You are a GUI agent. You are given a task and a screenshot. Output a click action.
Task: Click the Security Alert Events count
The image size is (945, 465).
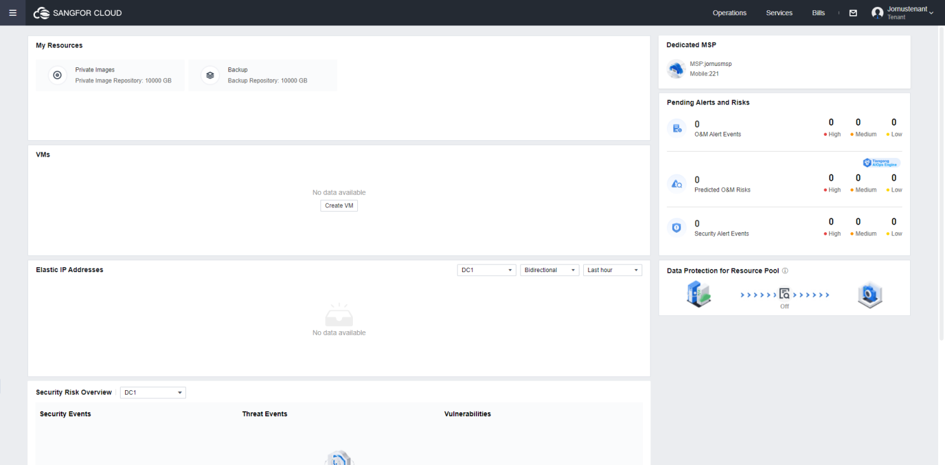[697, 223]
